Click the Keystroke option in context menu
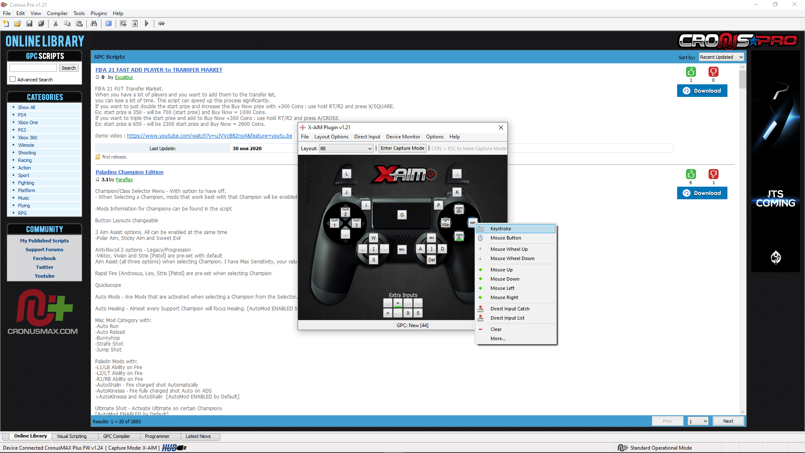The image size is (805, 453). click(500, 228)
